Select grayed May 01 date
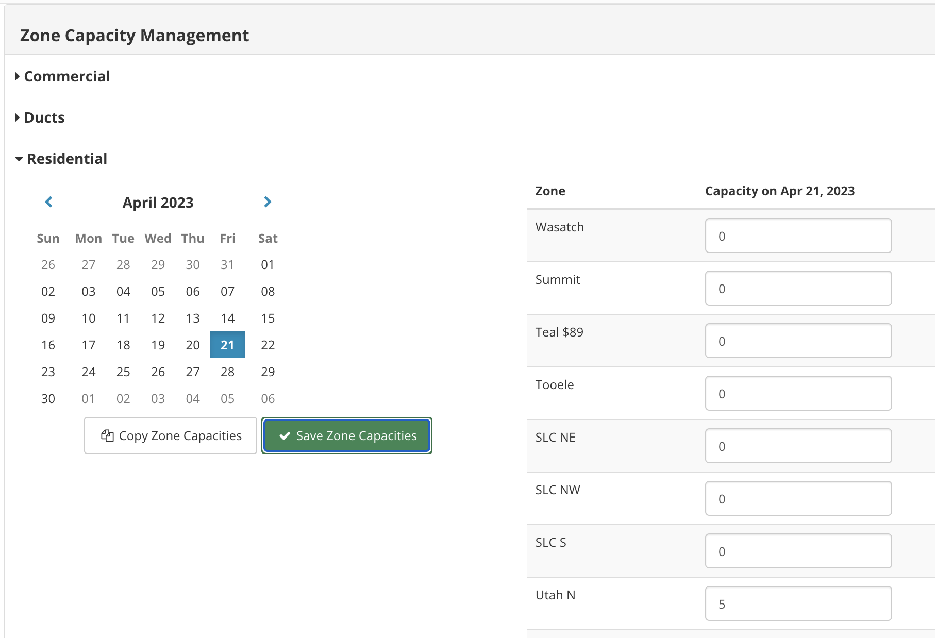 pyautogui.click(x=89, y=398)
